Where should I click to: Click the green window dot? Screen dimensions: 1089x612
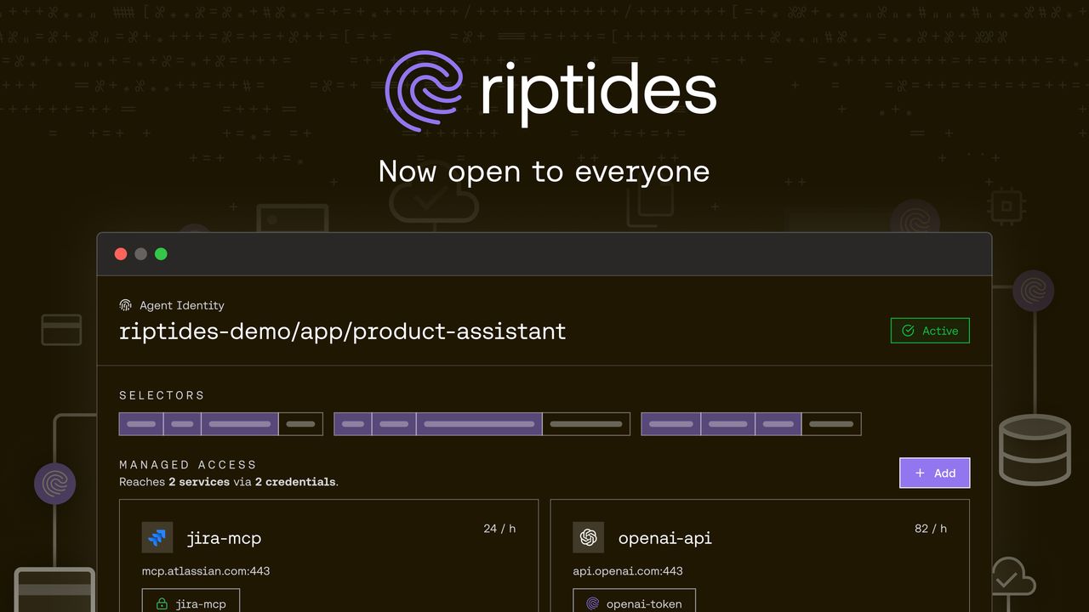(x=161, y=253)
